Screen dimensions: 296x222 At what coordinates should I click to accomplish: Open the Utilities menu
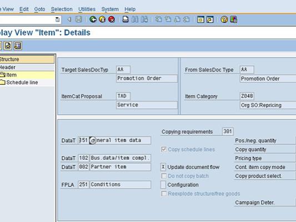(x=87, y=9)
